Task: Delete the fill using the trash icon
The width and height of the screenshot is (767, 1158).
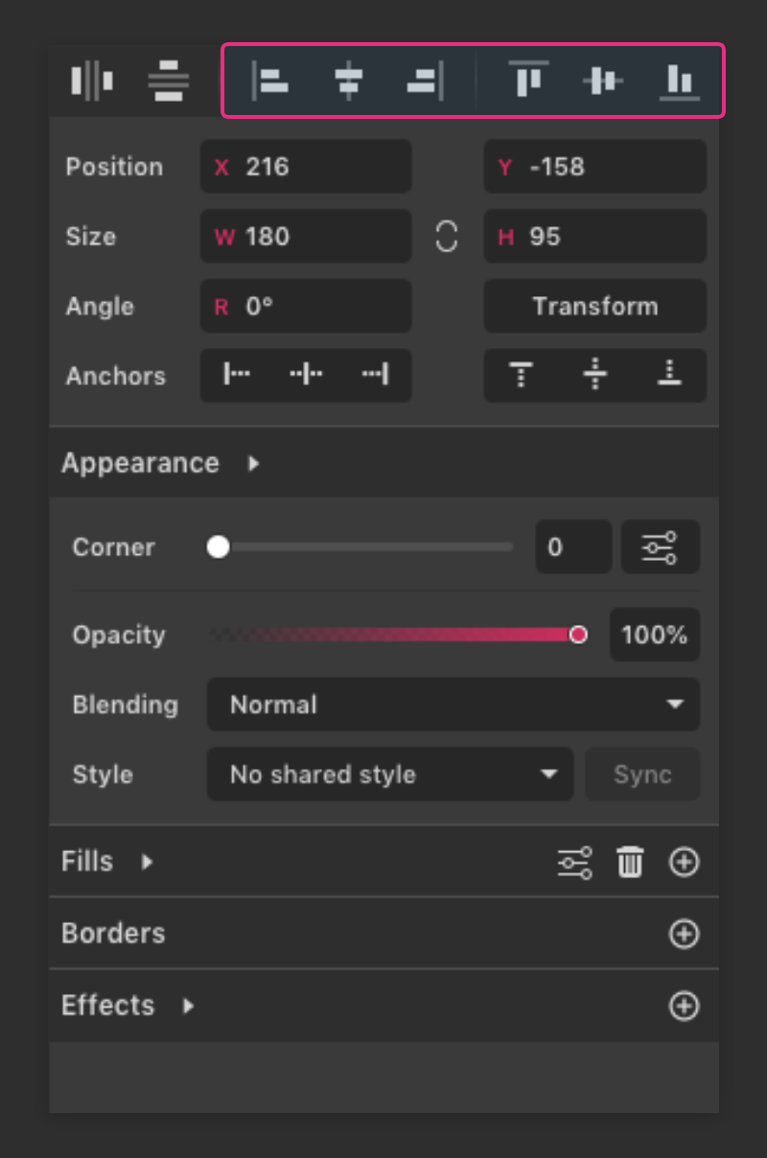Action: point(630,862)
